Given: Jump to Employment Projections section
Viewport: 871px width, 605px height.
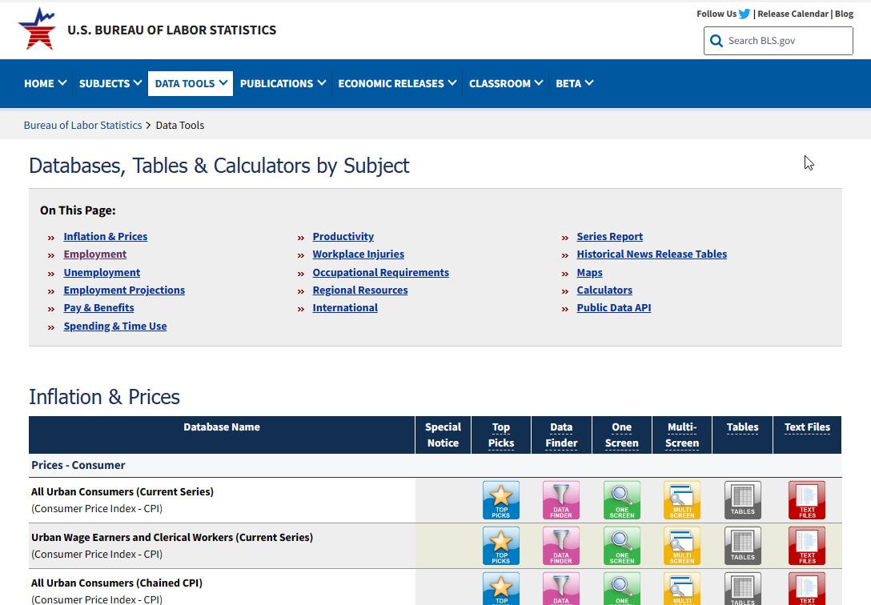Looking at the screenshot, I should [124, 290].
